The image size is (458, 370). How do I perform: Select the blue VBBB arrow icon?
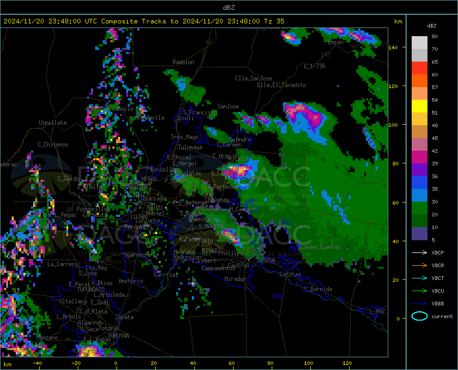click(x=419, y=304)
